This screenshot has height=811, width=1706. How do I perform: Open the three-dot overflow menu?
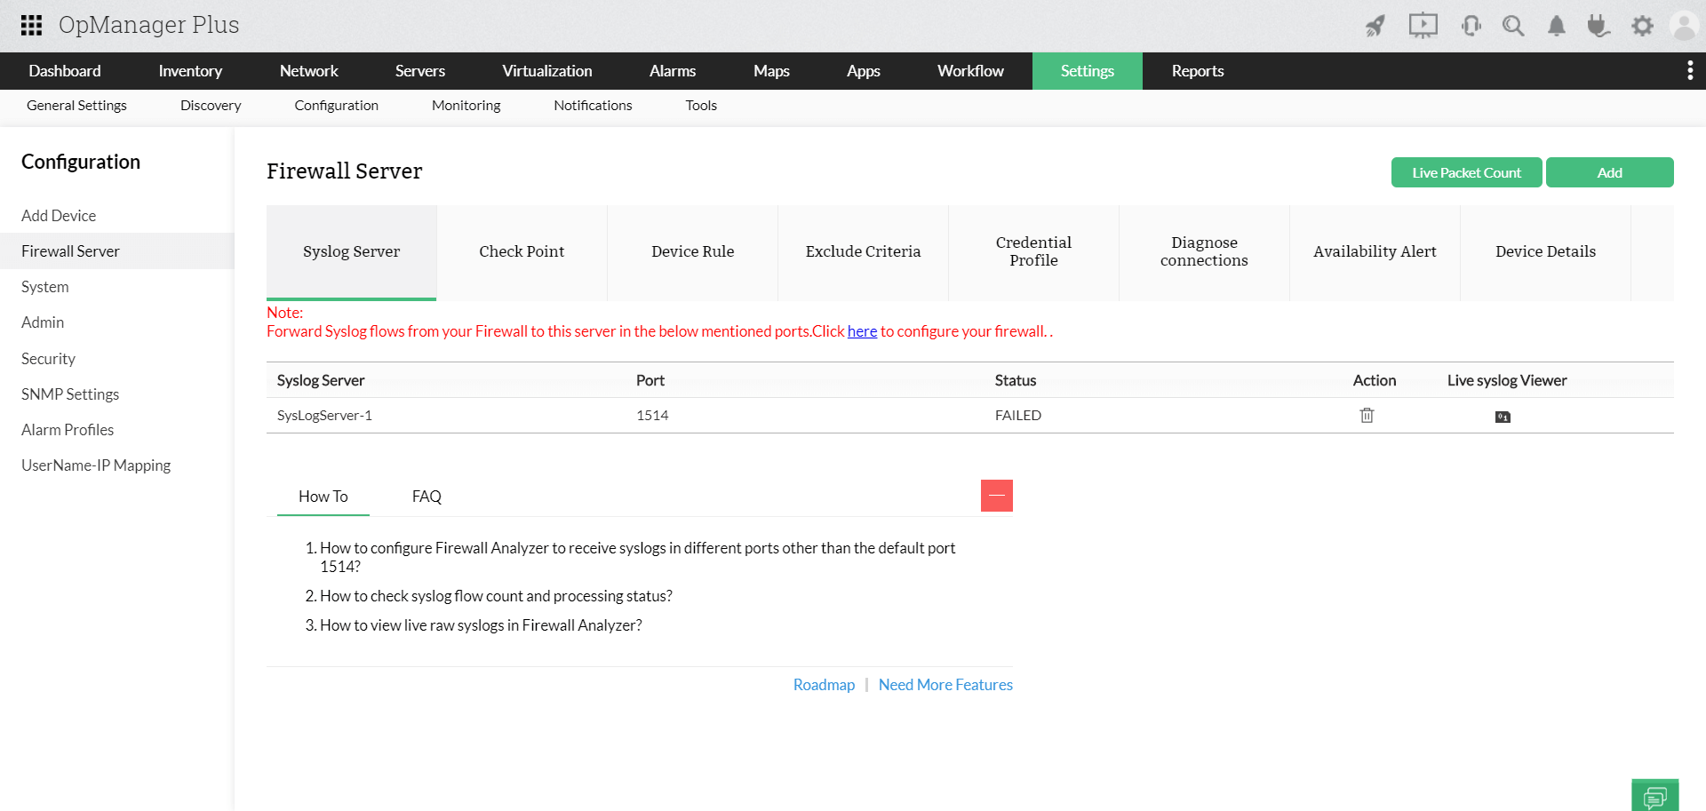tap(1690, 70)
